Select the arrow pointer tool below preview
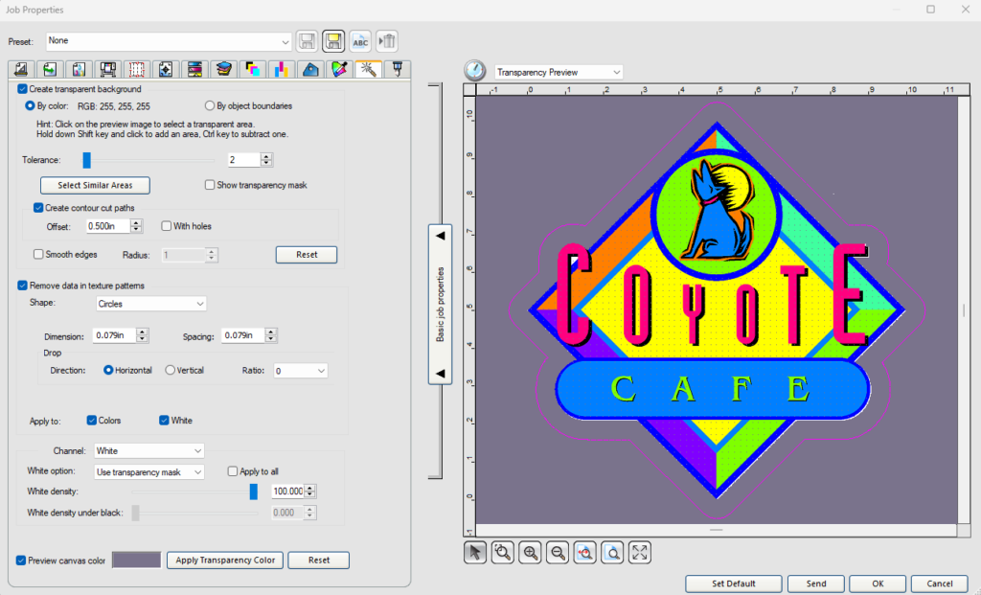Image resolution: width=981 pixels, height=595 pixels. click(475, 553)
